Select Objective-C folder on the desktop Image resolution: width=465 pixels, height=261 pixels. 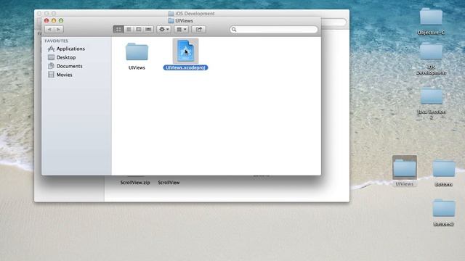coord(431,17)
